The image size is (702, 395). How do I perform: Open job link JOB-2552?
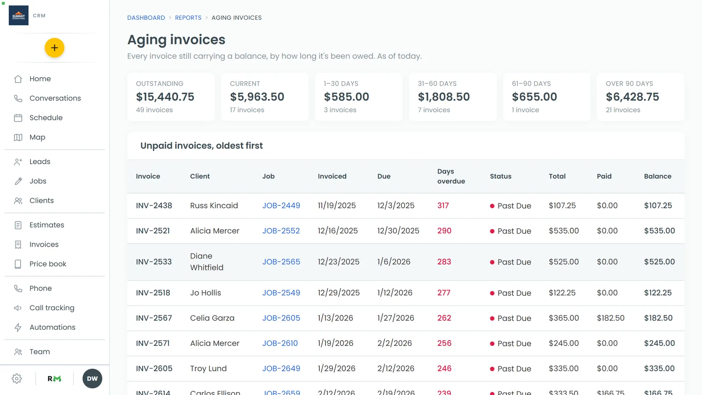click(x=281, y=231)
